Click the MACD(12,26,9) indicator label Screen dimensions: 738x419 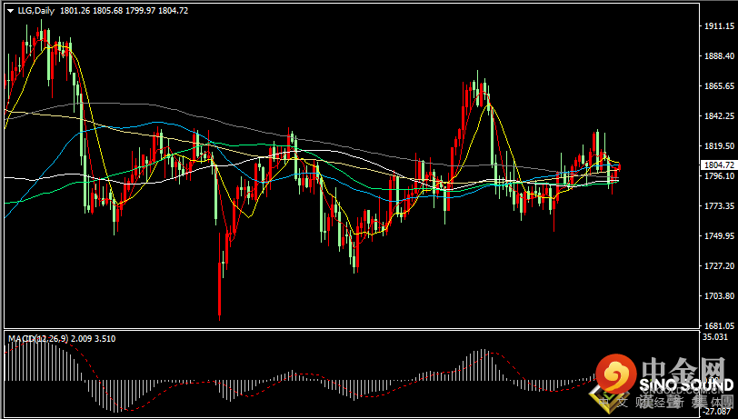tap(38, 338)
